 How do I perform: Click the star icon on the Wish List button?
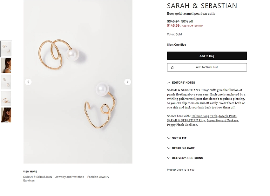click(x=172, y=68)
